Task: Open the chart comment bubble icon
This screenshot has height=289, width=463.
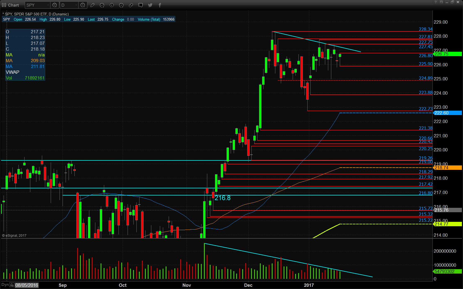Action: coord(141,5)
